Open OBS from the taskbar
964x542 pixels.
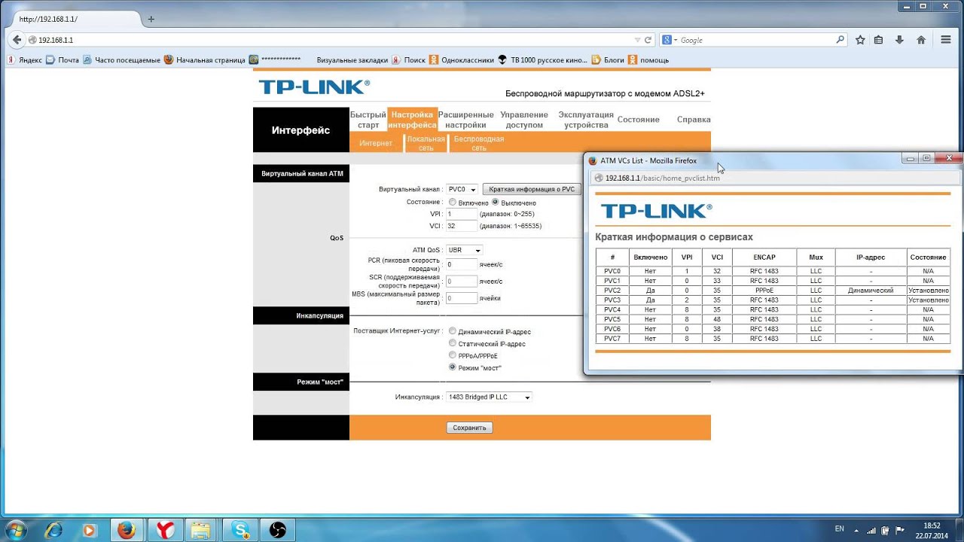point(277,530)
